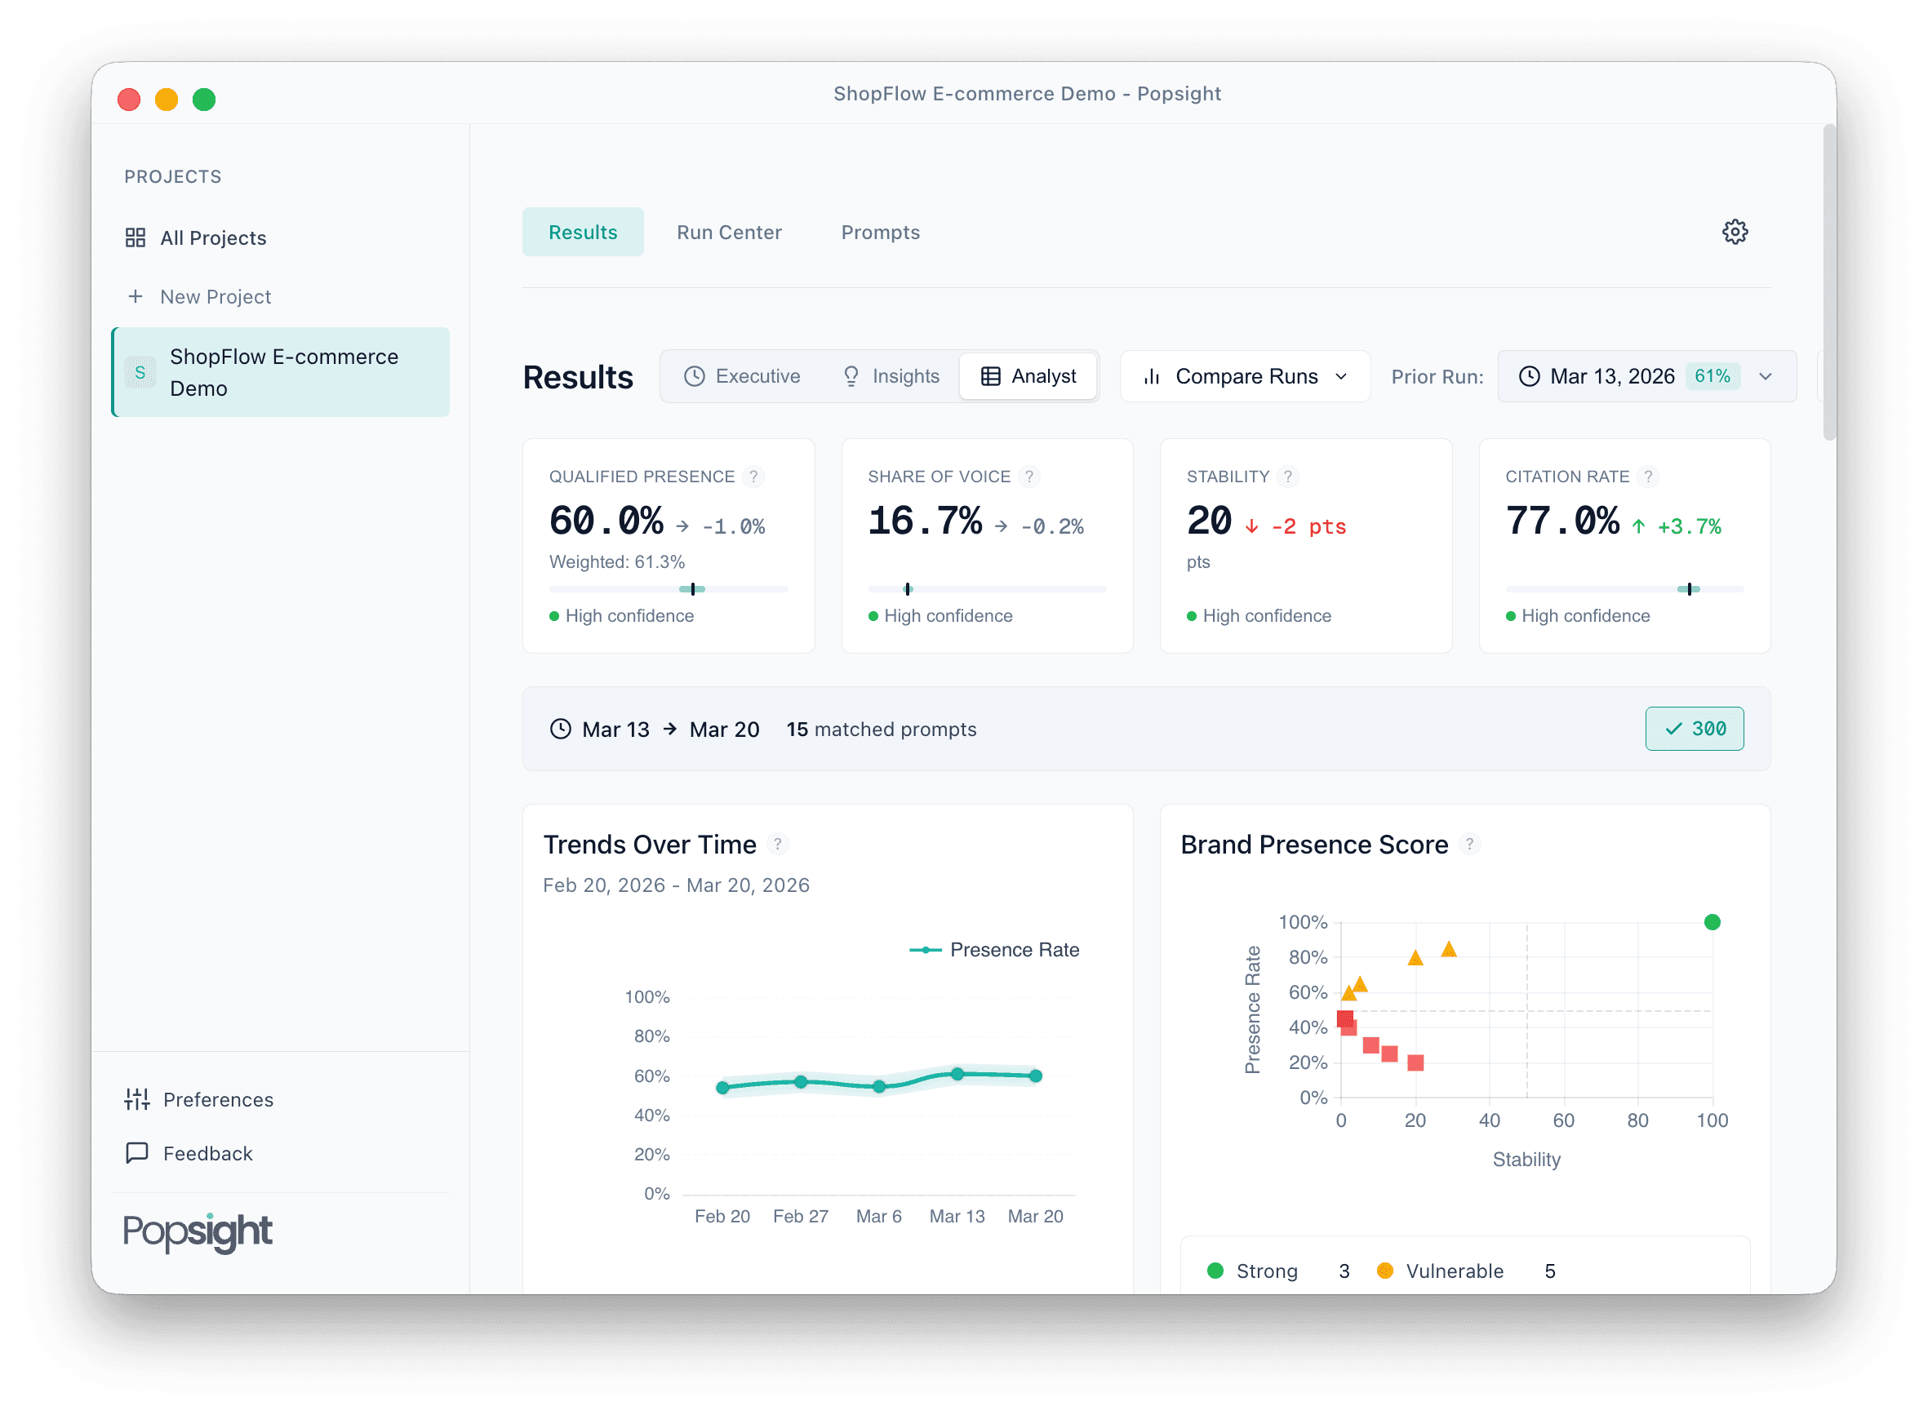Click Citation Rate help question mark

coord(1648,477)
